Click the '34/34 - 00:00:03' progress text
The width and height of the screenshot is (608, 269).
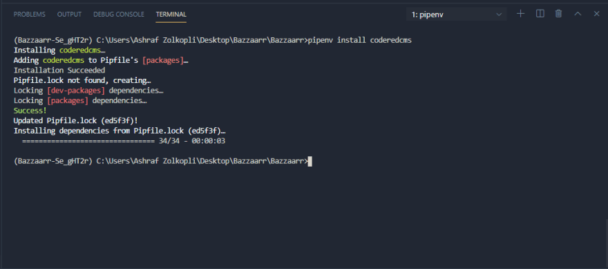point(192,141)
